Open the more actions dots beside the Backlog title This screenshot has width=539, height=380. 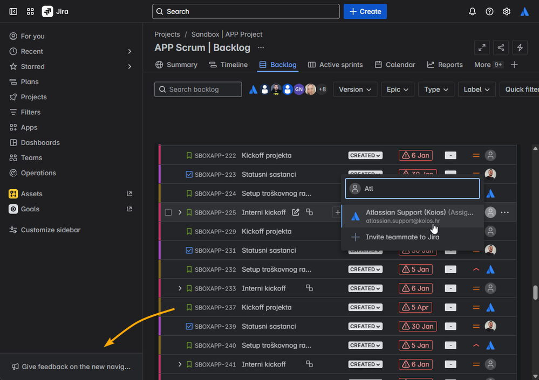(x=261, y=48)
